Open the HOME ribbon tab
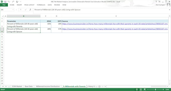Screen dimensions: 171x91 pos(12,5)
